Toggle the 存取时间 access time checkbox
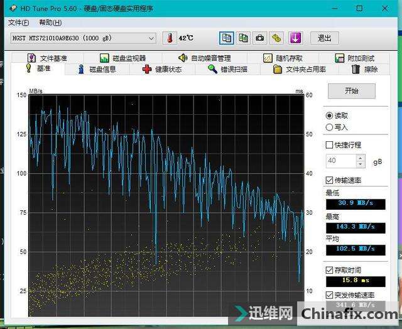 [x=330, y=269]
